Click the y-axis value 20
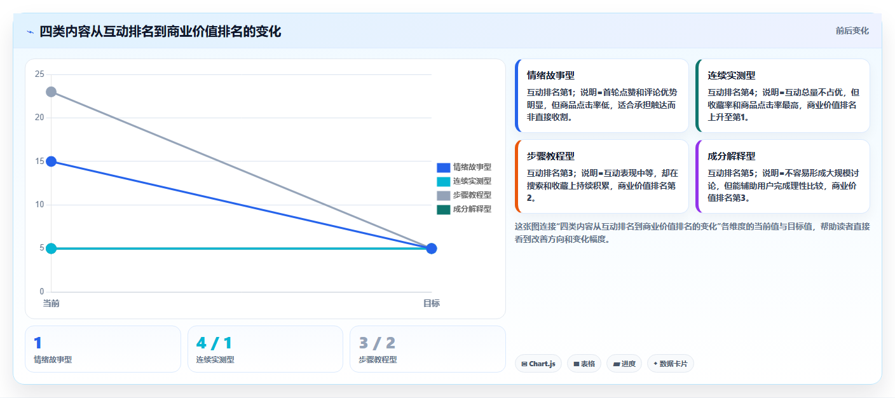 point(39,118)
